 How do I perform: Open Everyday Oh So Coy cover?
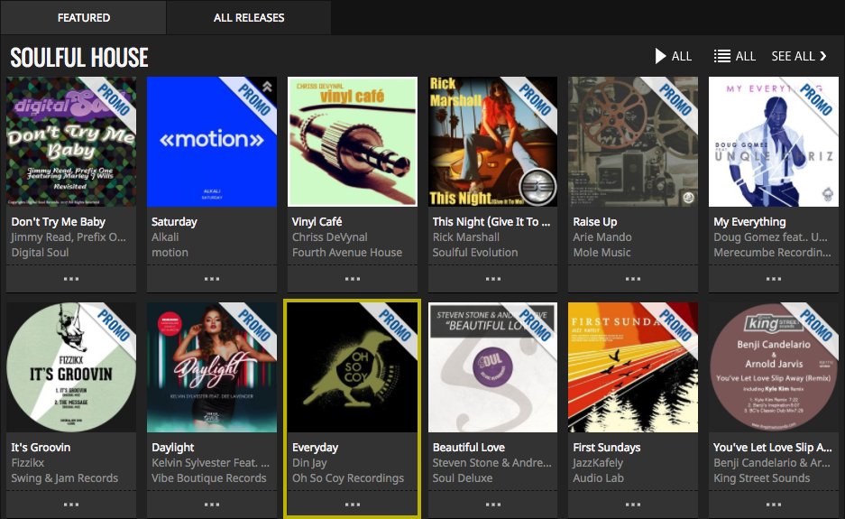pyautogui.click(x=353, y=366)
